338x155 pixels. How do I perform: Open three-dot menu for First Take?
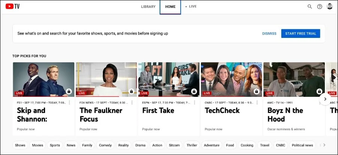(x=195, y=102)
